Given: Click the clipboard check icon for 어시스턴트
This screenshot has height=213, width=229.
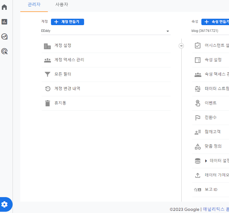Looking at the screenshot, I should (x=197, y=45).
